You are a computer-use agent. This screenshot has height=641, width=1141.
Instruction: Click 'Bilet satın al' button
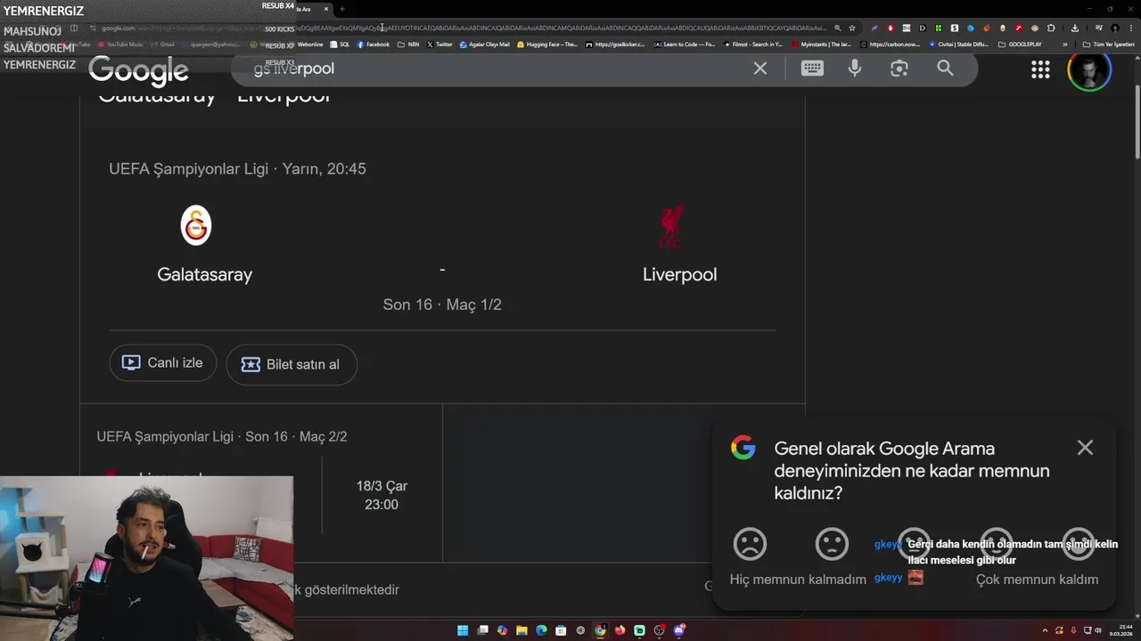pyautogui.click(x=291, y=364)
